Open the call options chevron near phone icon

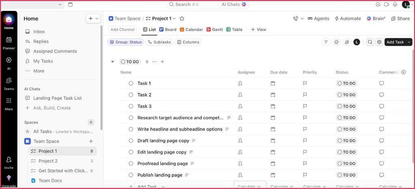[x=302, y=19]
